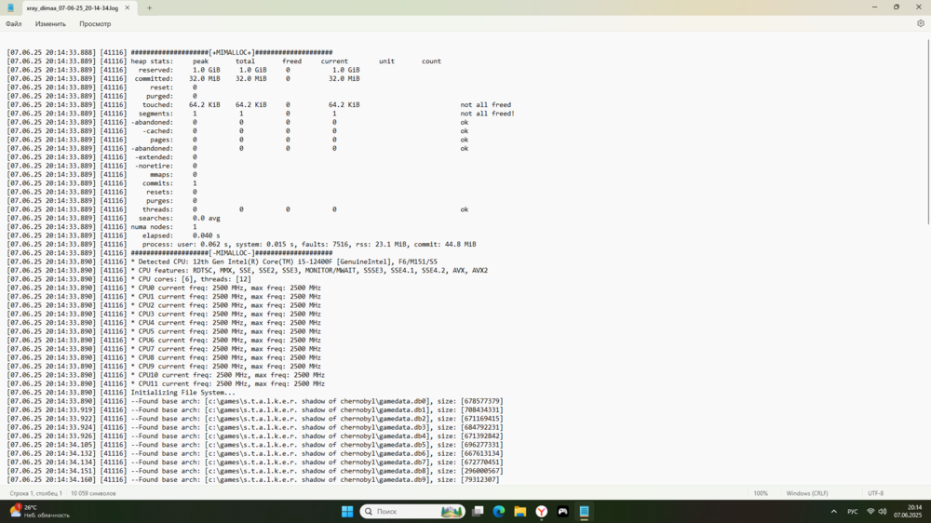Add a new tab with plus button
931x523 pixels.
click(149, 7)
